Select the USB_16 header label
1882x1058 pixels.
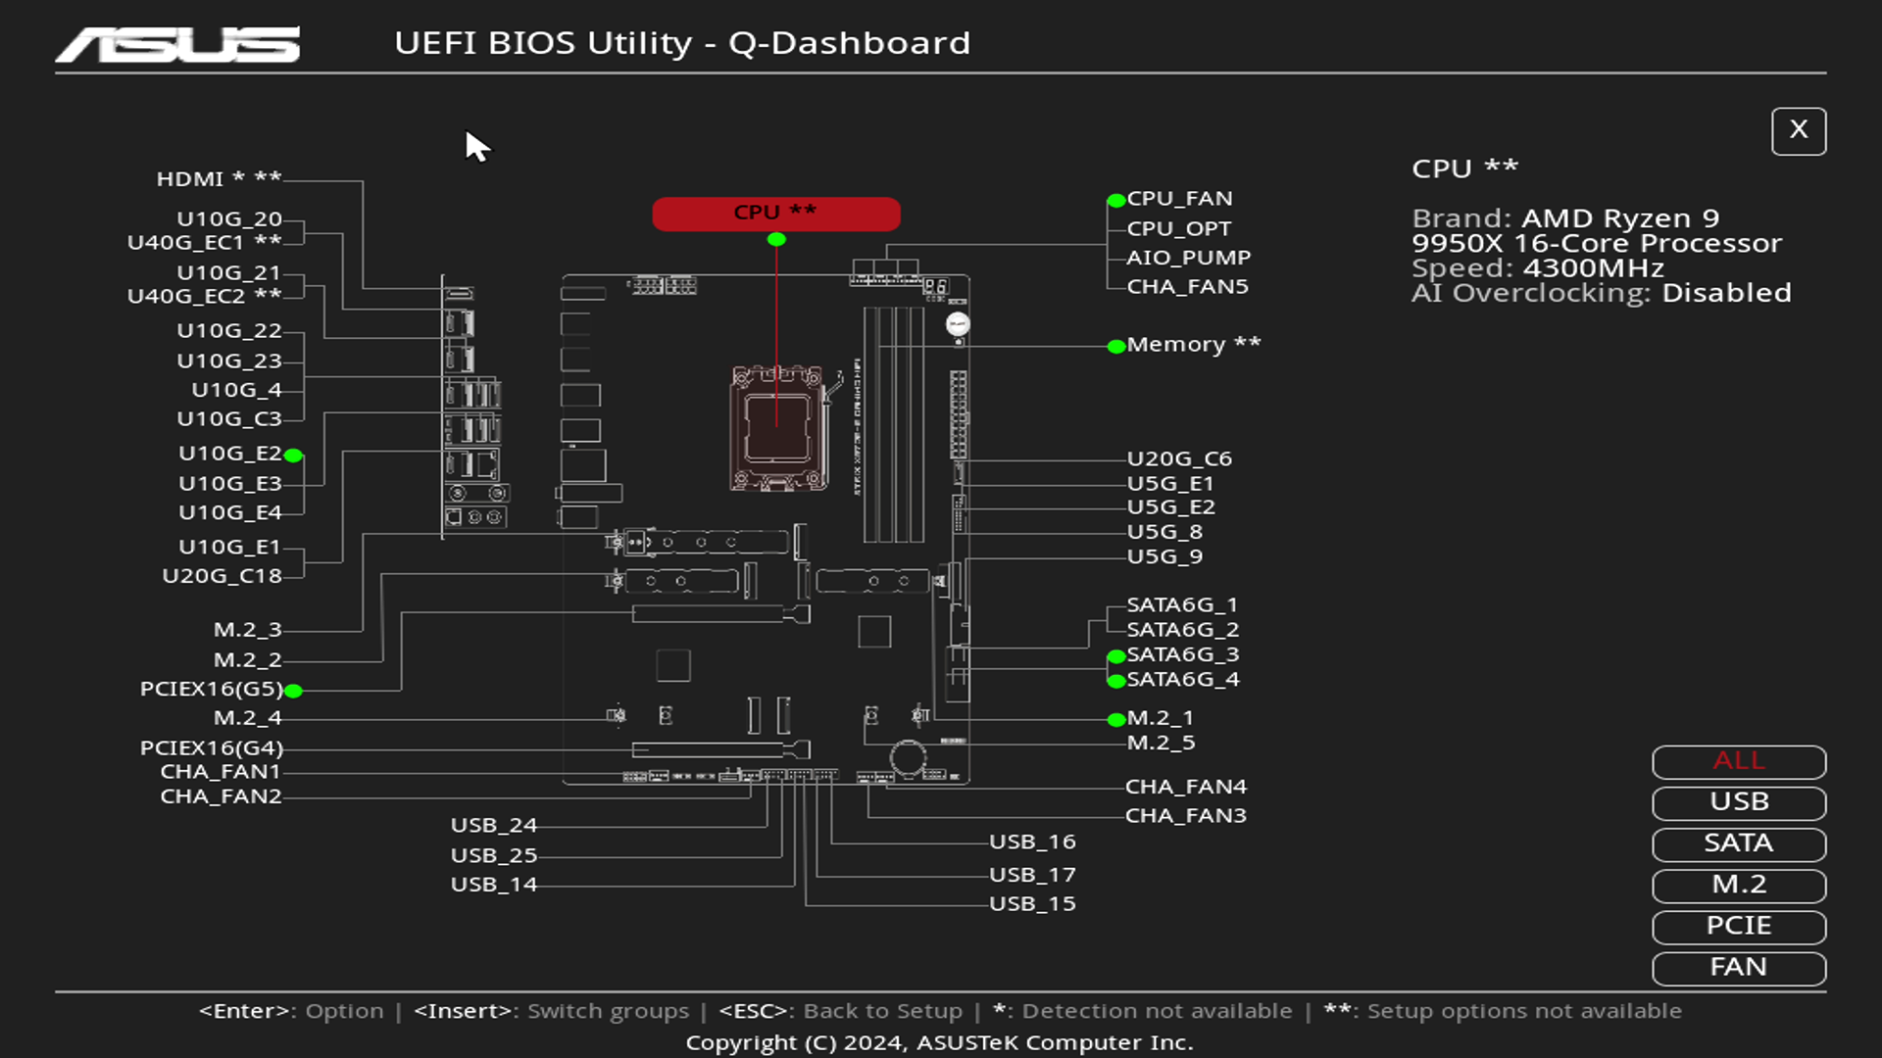1031,841
